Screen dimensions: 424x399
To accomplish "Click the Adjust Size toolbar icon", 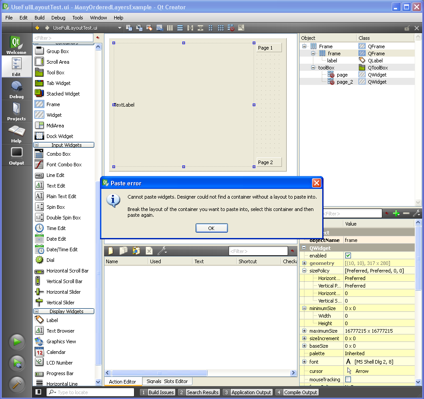I will pyautogui.click(x=241, y=28).
